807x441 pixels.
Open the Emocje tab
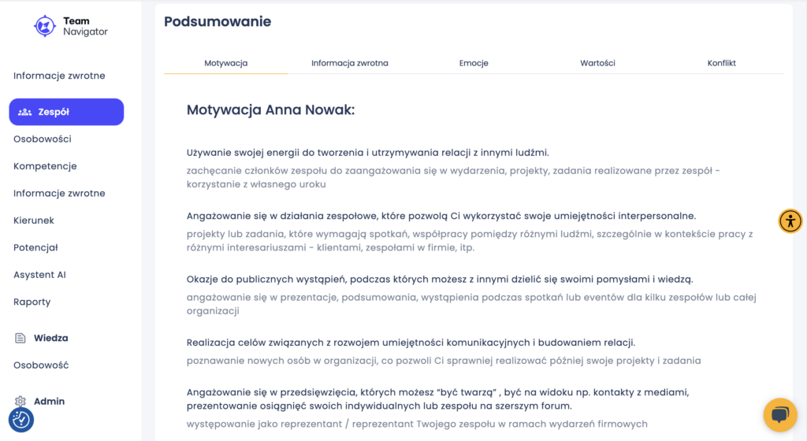tap(474, 63)
